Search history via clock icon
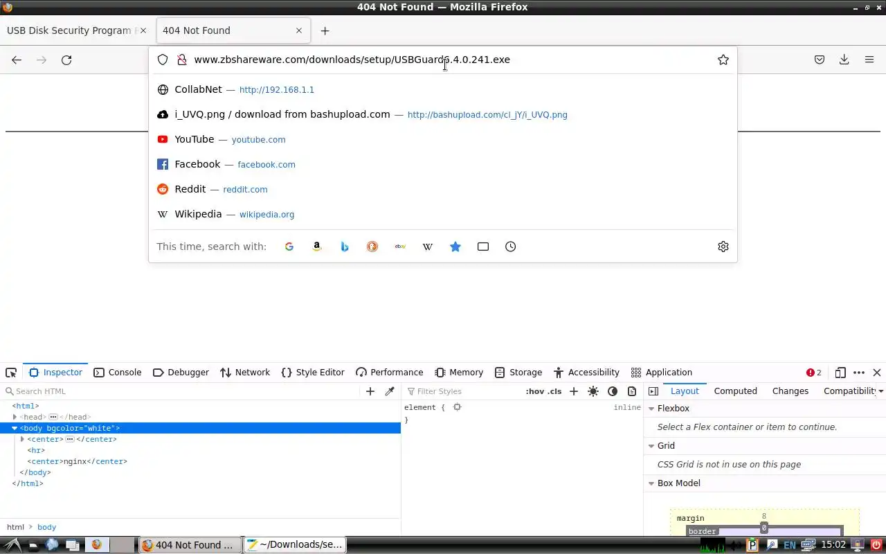 (511, 247)
